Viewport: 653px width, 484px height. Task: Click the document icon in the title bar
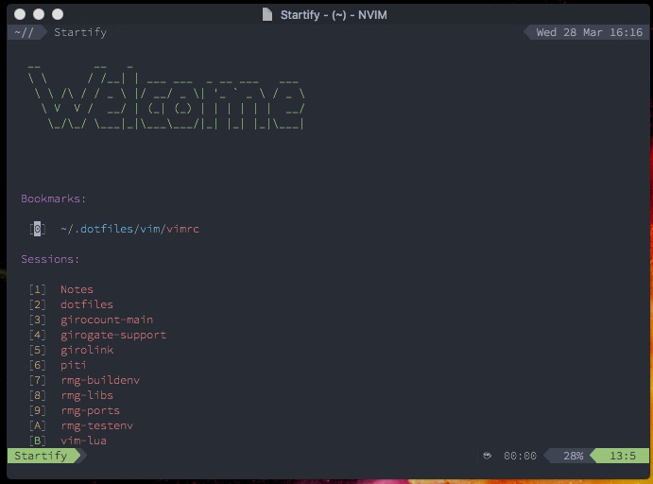click(x=266, y=14)
